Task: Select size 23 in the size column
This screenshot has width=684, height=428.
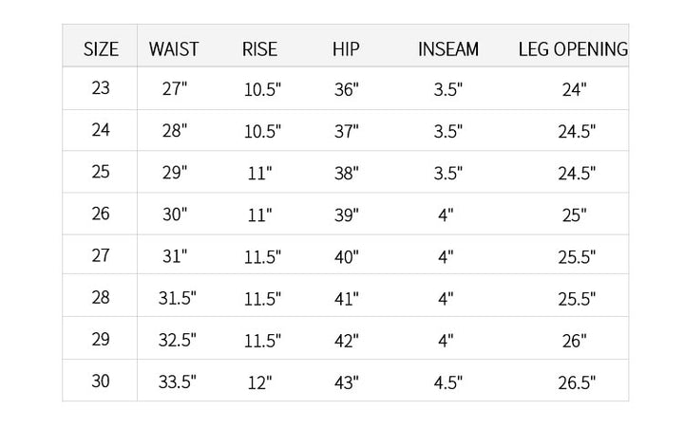Action: click(101, 88)
